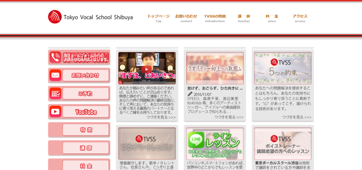362x170 pixels.
Task: Click the YouTube sidebar button
Action: pos(86,112)
